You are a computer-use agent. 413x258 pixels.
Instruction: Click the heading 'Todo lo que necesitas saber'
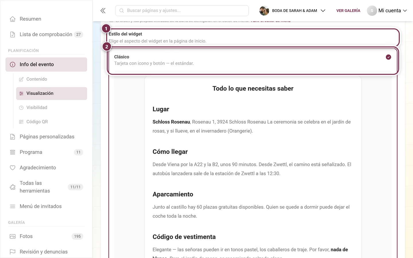click(x=253, y=89)
